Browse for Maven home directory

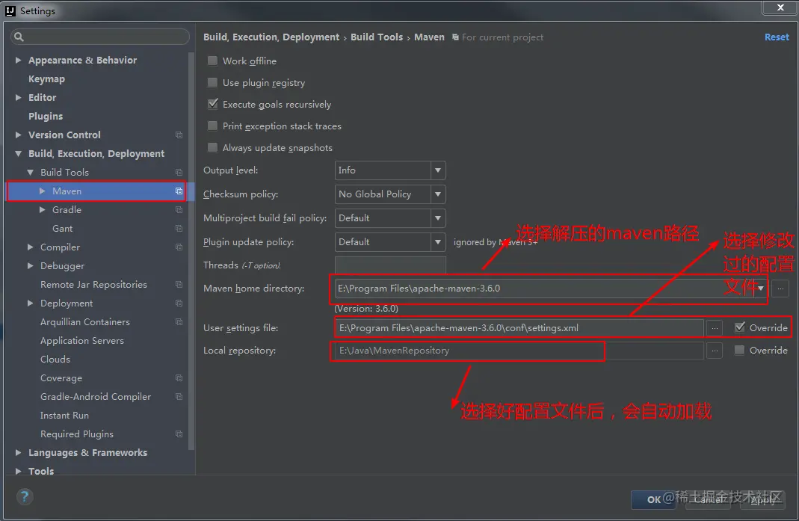(780, 289)
